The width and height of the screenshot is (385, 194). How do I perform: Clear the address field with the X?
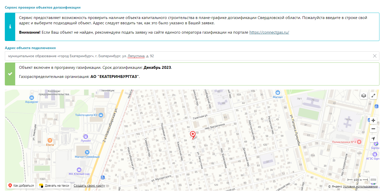coord(374,56)
